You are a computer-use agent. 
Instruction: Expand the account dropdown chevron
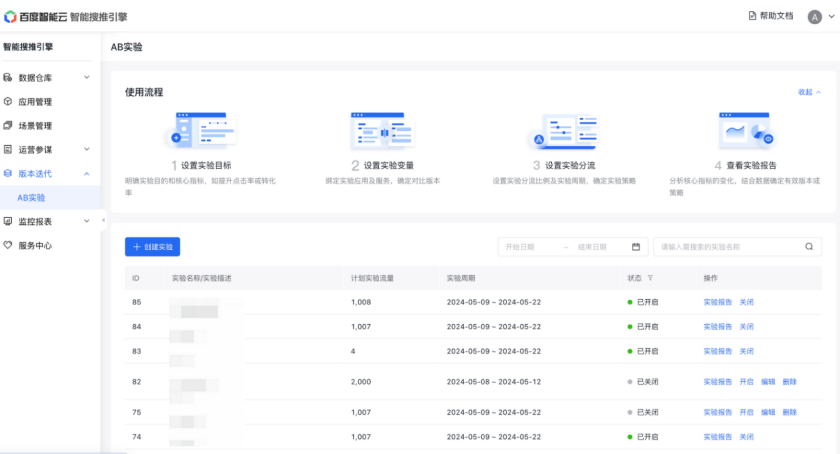click(x=831, y=16)
